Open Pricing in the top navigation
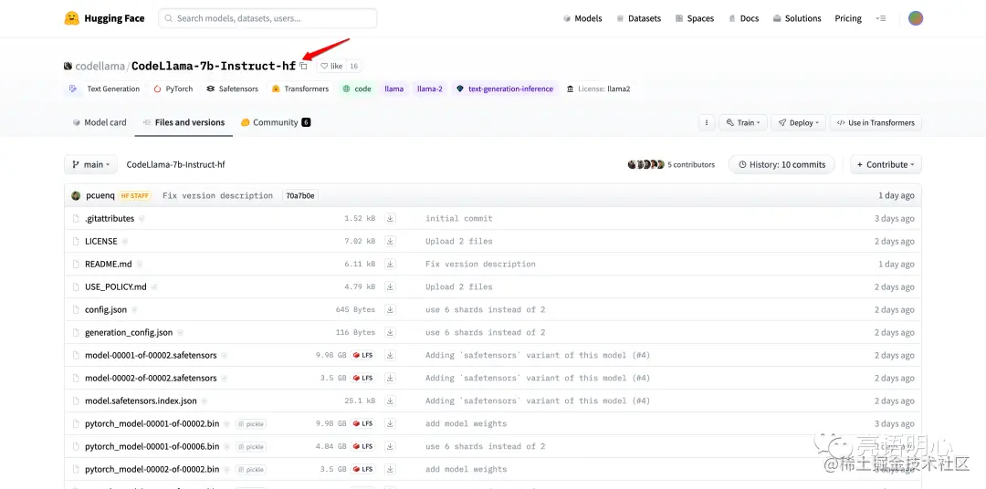 click(847, 18)
